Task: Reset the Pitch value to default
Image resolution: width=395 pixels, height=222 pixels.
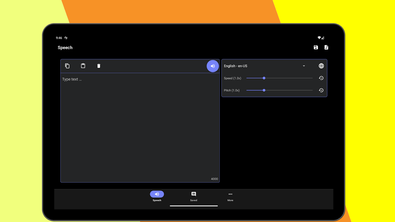Action: click(x=321, y=90)
